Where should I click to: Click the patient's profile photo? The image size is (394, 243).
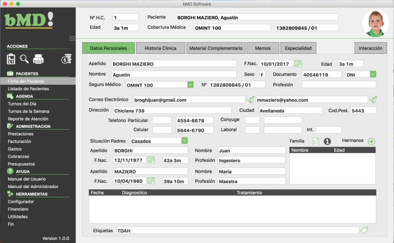click(375, 23)
